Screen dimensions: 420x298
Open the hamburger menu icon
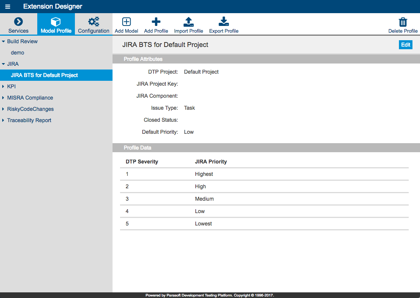coord(8,6)
